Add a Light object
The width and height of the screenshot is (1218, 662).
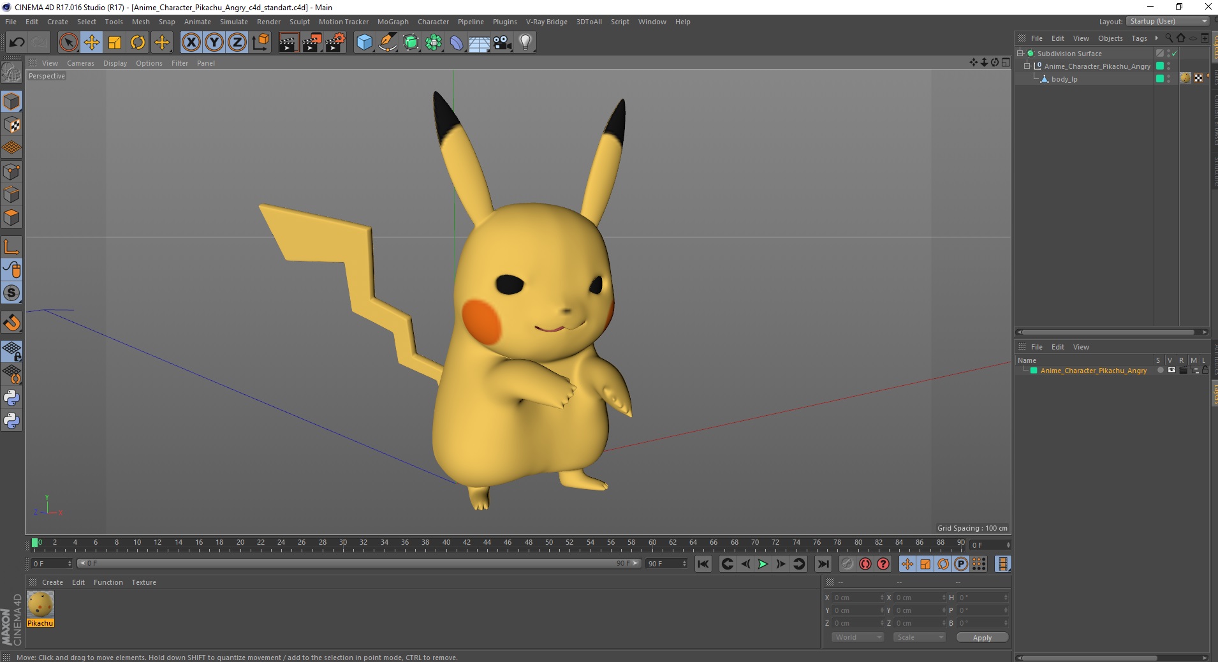[525, 43]
